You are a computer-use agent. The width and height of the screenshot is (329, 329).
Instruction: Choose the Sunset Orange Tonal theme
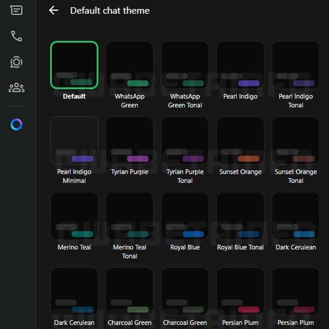(296, 140)
